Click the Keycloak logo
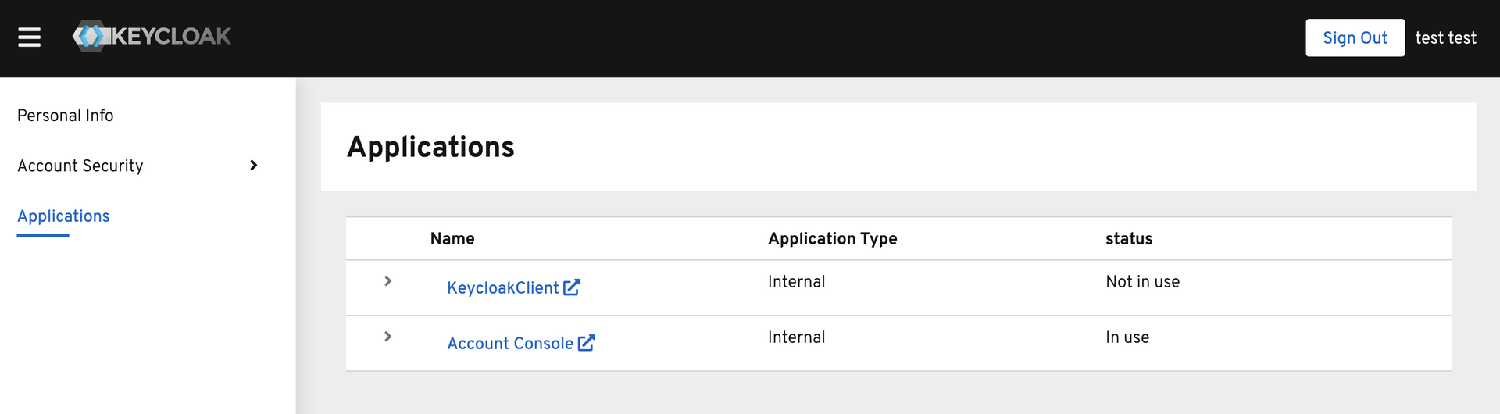Viewport: 1500px width, 414px height. tap(152, 37)
